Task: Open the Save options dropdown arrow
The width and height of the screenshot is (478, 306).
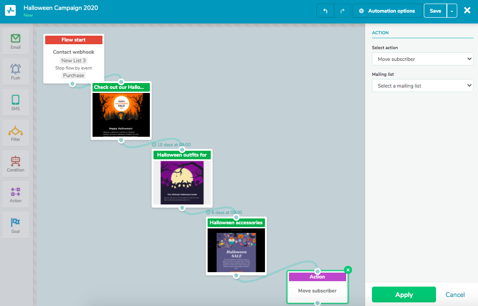Action: pos(452,11)
